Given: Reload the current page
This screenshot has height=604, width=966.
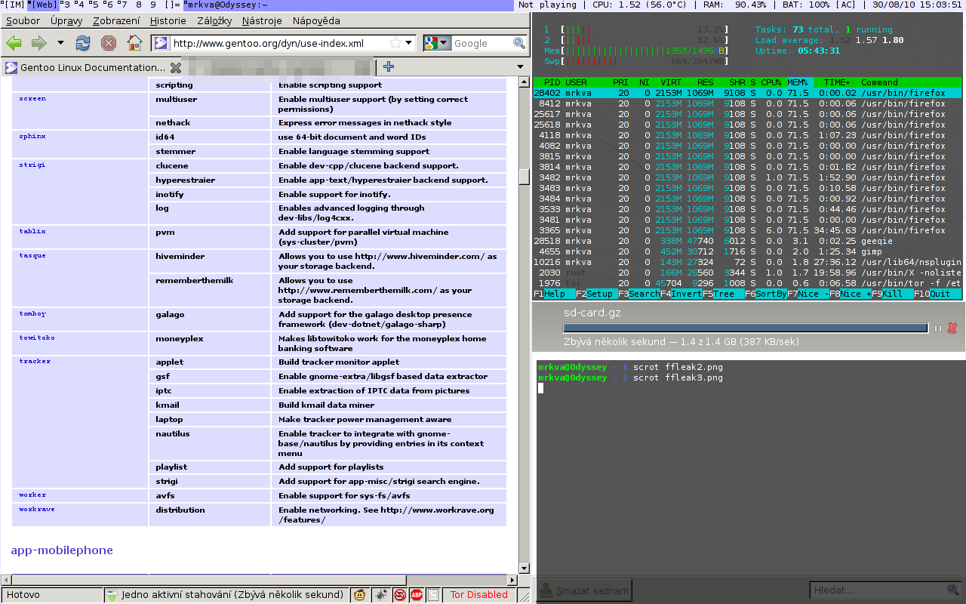Looking at the screenshot, I should coord(83,43).
